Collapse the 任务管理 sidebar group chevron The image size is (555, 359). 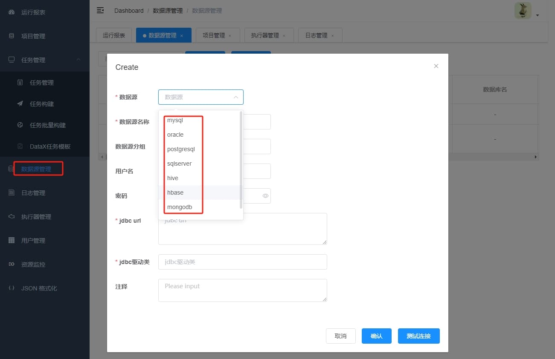(78, 60)
